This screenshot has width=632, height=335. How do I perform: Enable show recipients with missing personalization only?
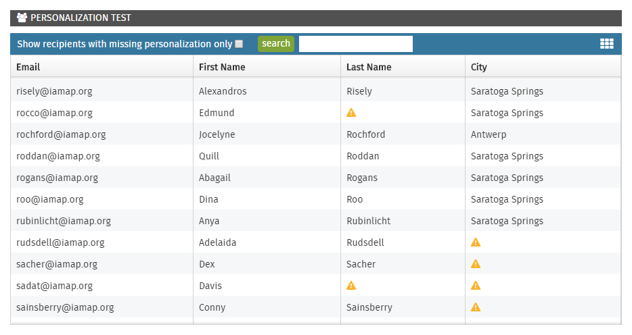[x=239, y=44]
